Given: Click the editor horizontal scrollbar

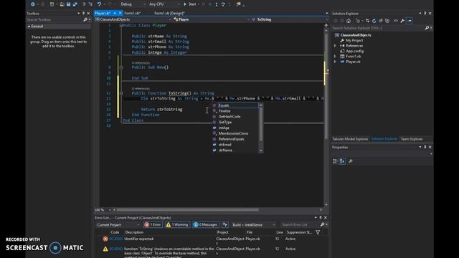Looking at the screenshot, I should point(187,210).
